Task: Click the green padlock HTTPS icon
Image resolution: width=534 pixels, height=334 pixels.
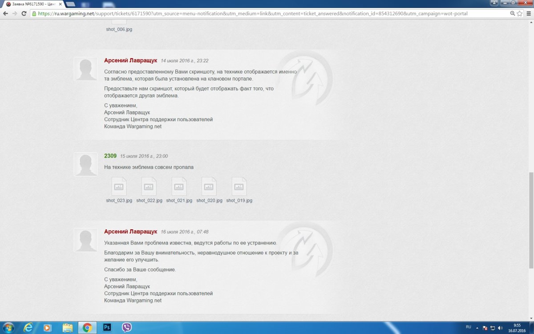Action: pos(34,13)
